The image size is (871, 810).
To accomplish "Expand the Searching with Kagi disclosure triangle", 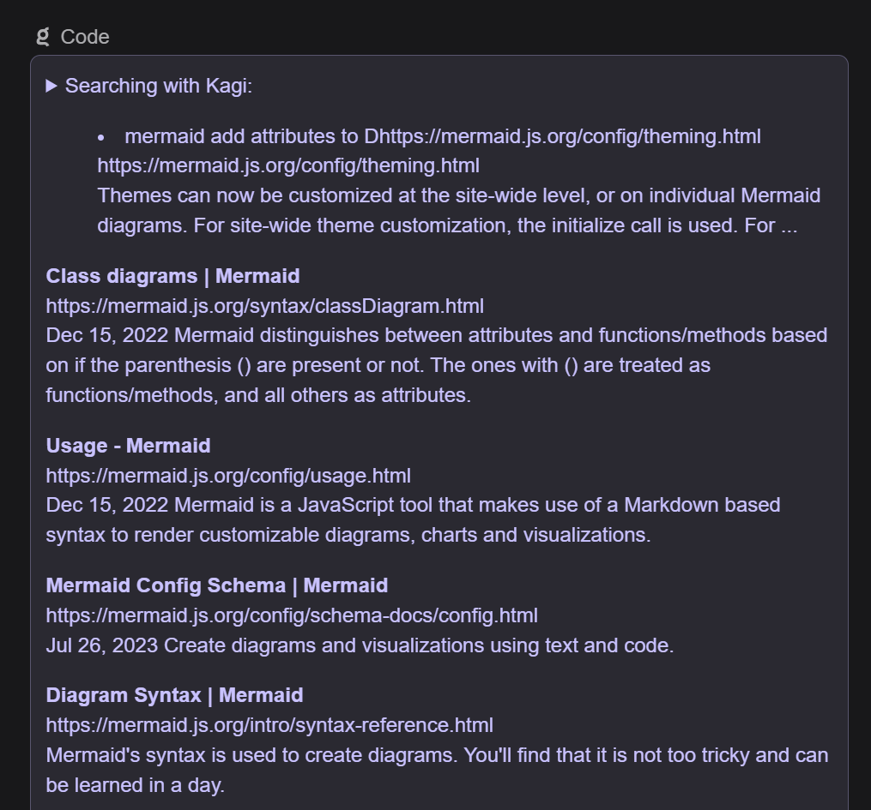I will 51,86.
